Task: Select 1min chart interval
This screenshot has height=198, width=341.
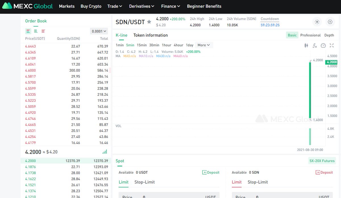Action: tap(120, 45)
